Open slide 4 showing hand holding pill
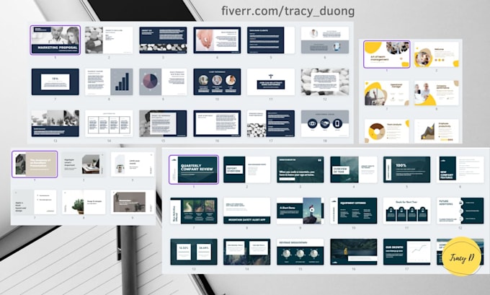This screenshot has height=295, width=490. (217, 40)
